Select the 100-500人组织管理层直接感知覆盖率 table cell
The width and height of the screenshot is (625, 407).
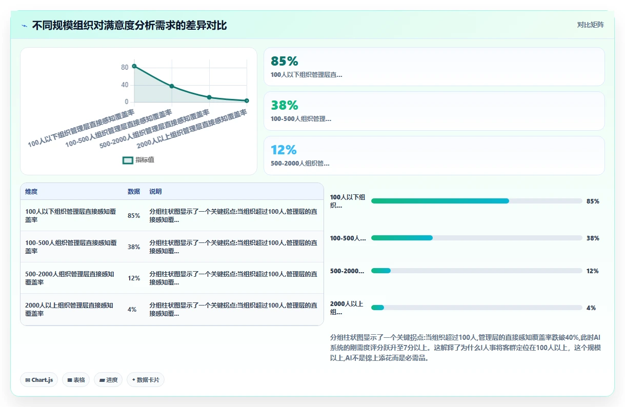(71, 247)
